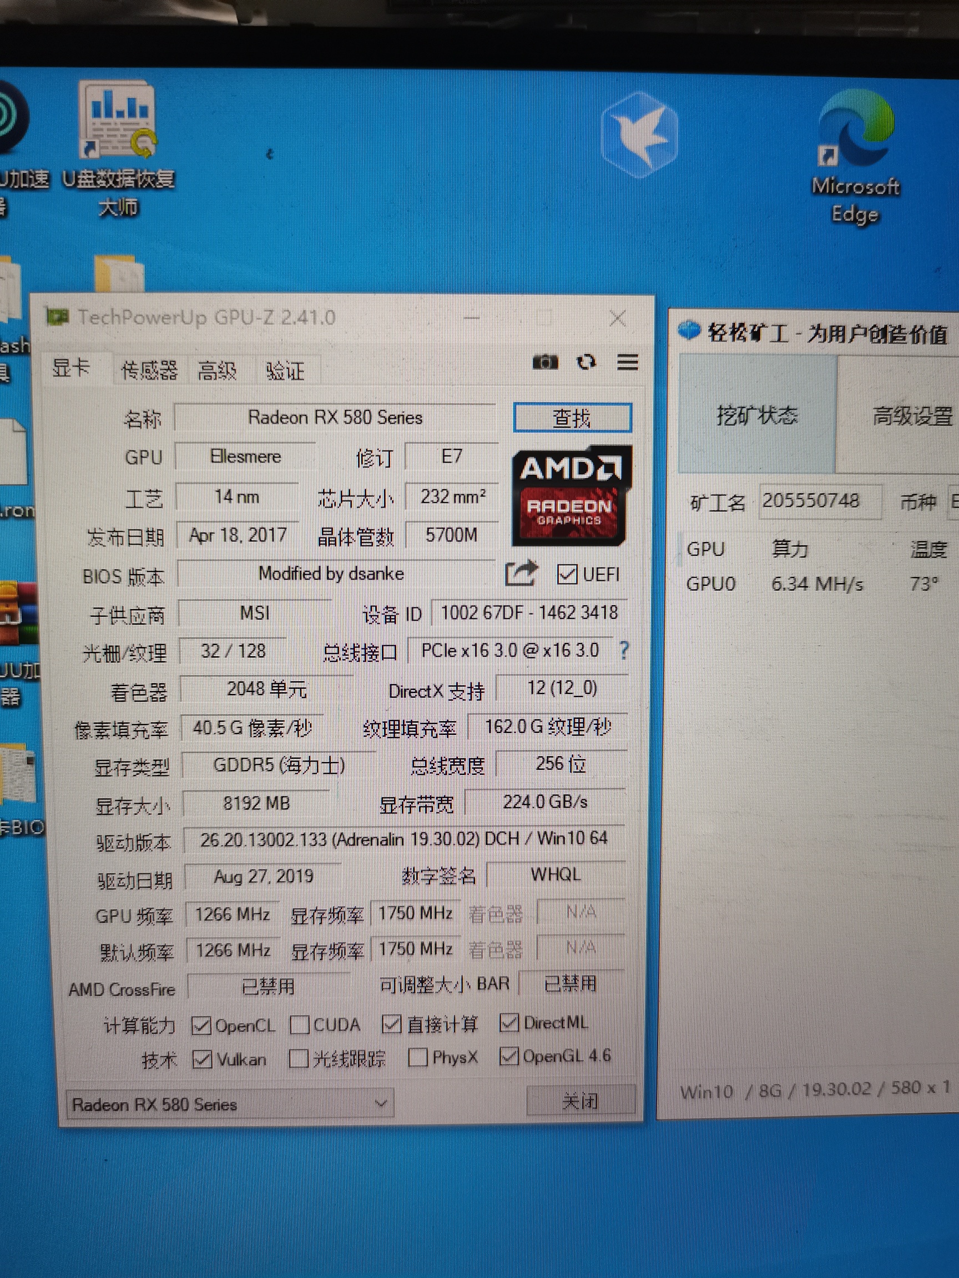Click the 查找 lookup button
Viewport: 959px width, 1278px height.
click(572, 418)
